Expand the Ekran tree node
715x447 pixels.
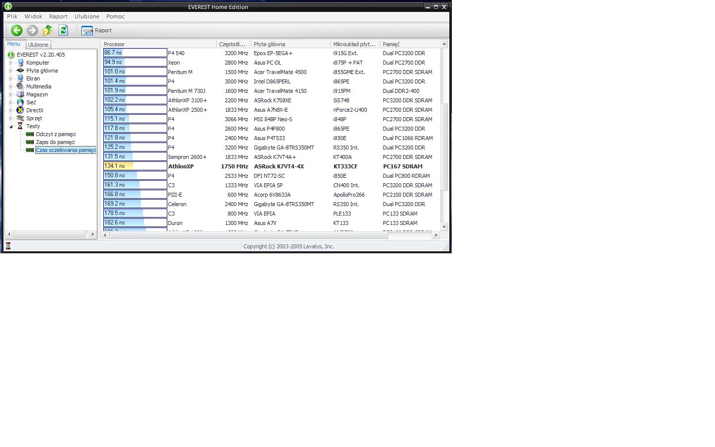(10, 78)
